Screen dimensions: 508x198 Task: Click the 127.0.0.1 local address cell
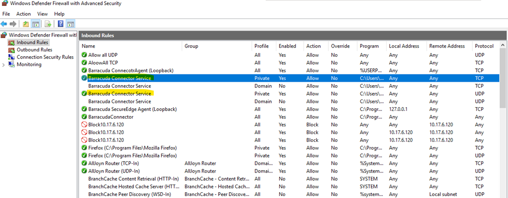pos(399,109)
